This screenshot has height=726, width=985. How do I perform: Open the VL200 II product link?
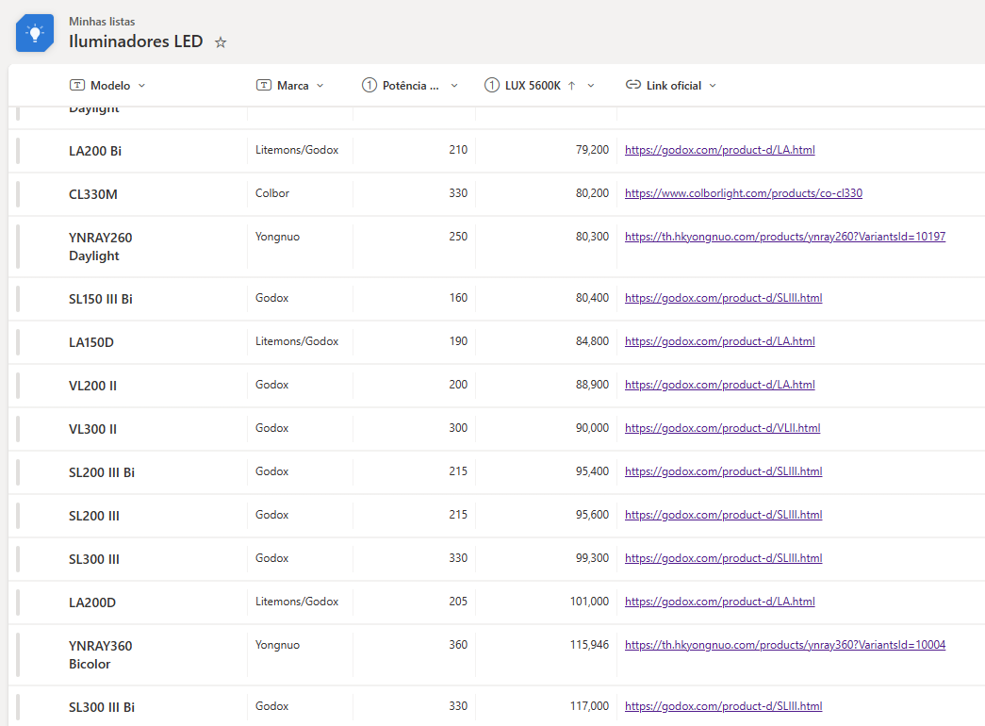click(x=720, y=384)
